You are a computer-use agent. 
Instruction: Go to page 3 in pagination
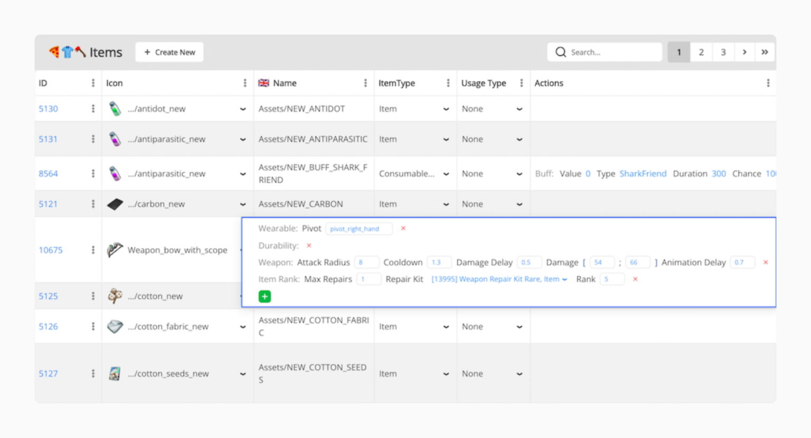[x=723, y=52]
